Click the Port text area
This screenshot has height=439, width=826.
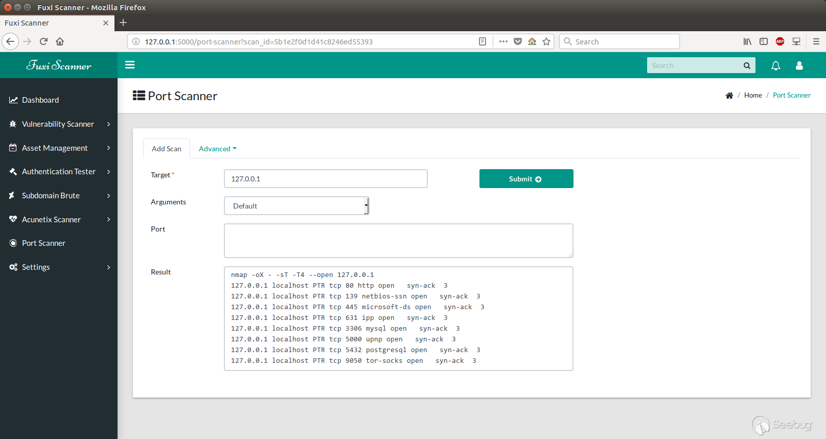pyautogui.click(x=399, y=241)
